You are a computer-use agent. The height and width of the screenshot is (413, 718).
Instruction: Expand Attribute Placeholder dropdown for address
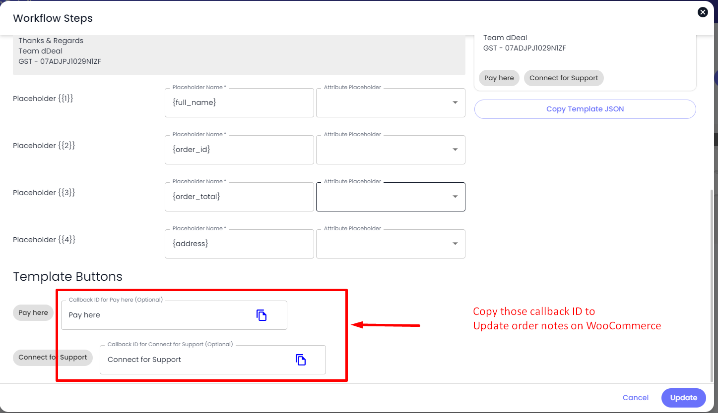[x=391, y=244]
